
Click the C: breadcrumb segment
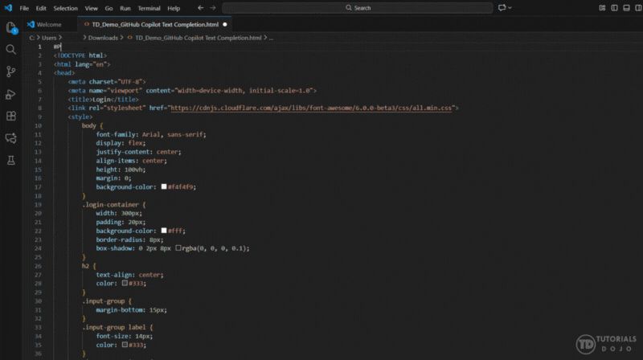point(32,38)
